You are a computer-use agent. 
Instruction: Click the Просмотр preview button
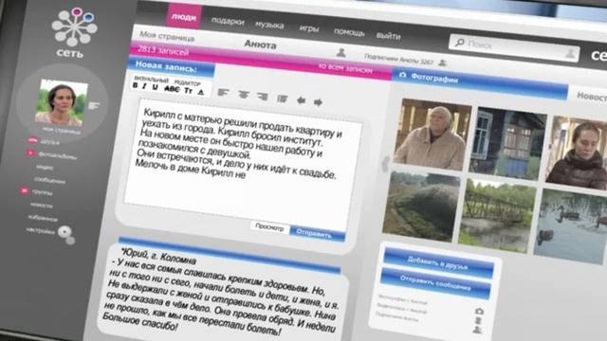pos(269,227)
